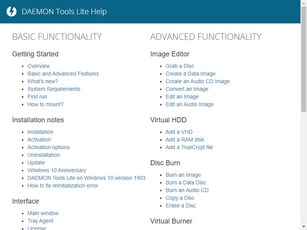Open Create an Audio CD Image link

(x=198, y=81)
